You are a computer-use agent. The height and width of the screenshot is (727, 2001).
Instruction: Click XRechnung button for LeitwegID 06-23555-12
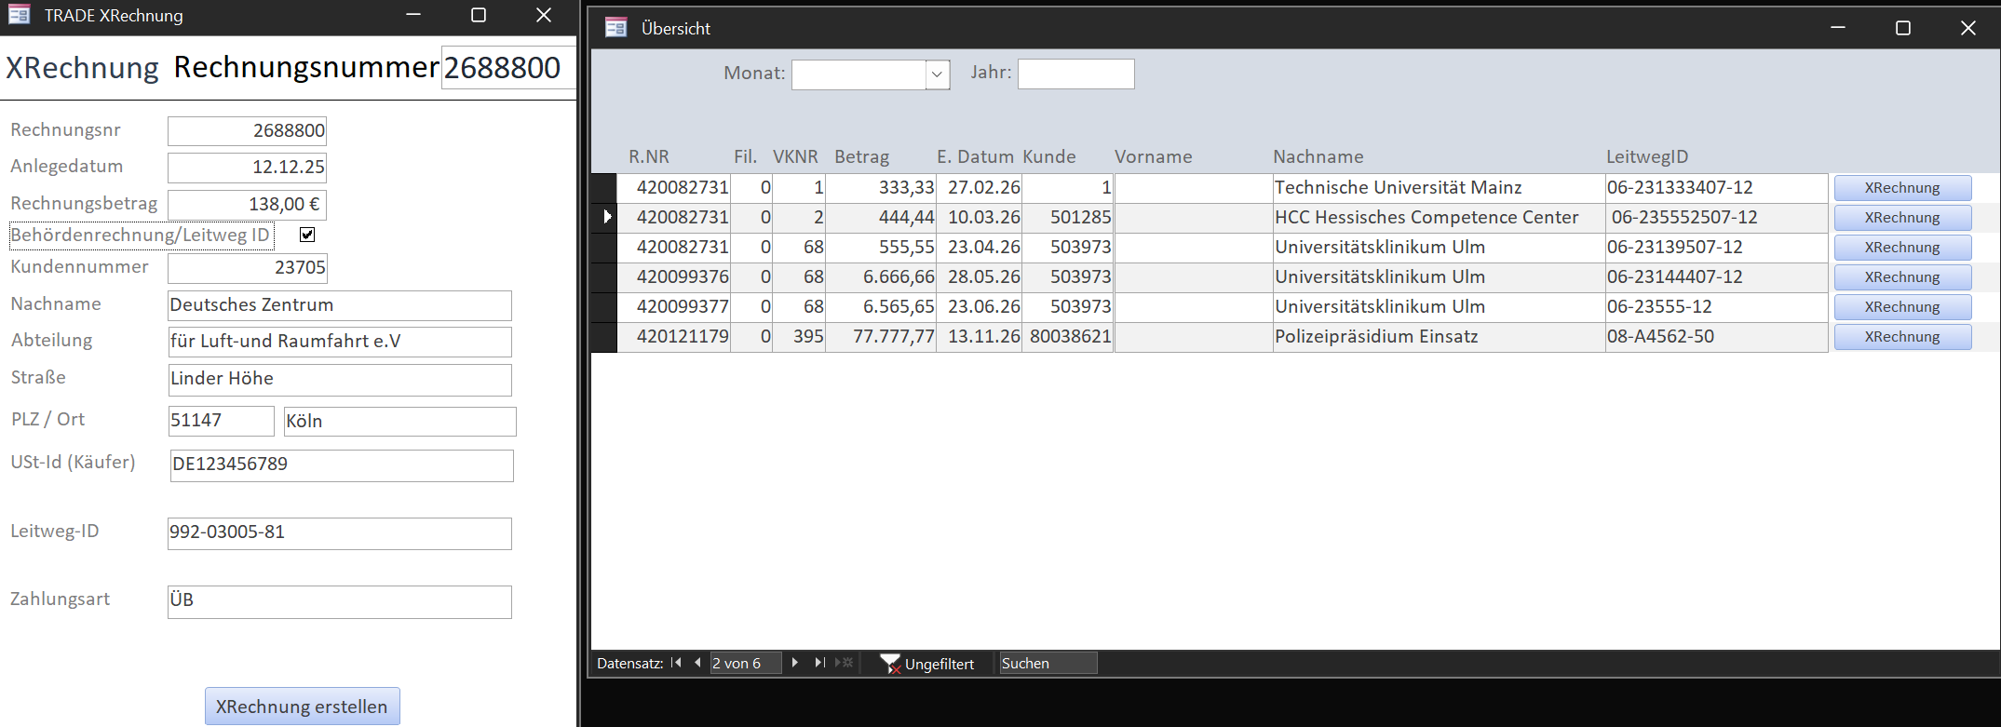pyautogui.click(x=1902, y=307)
